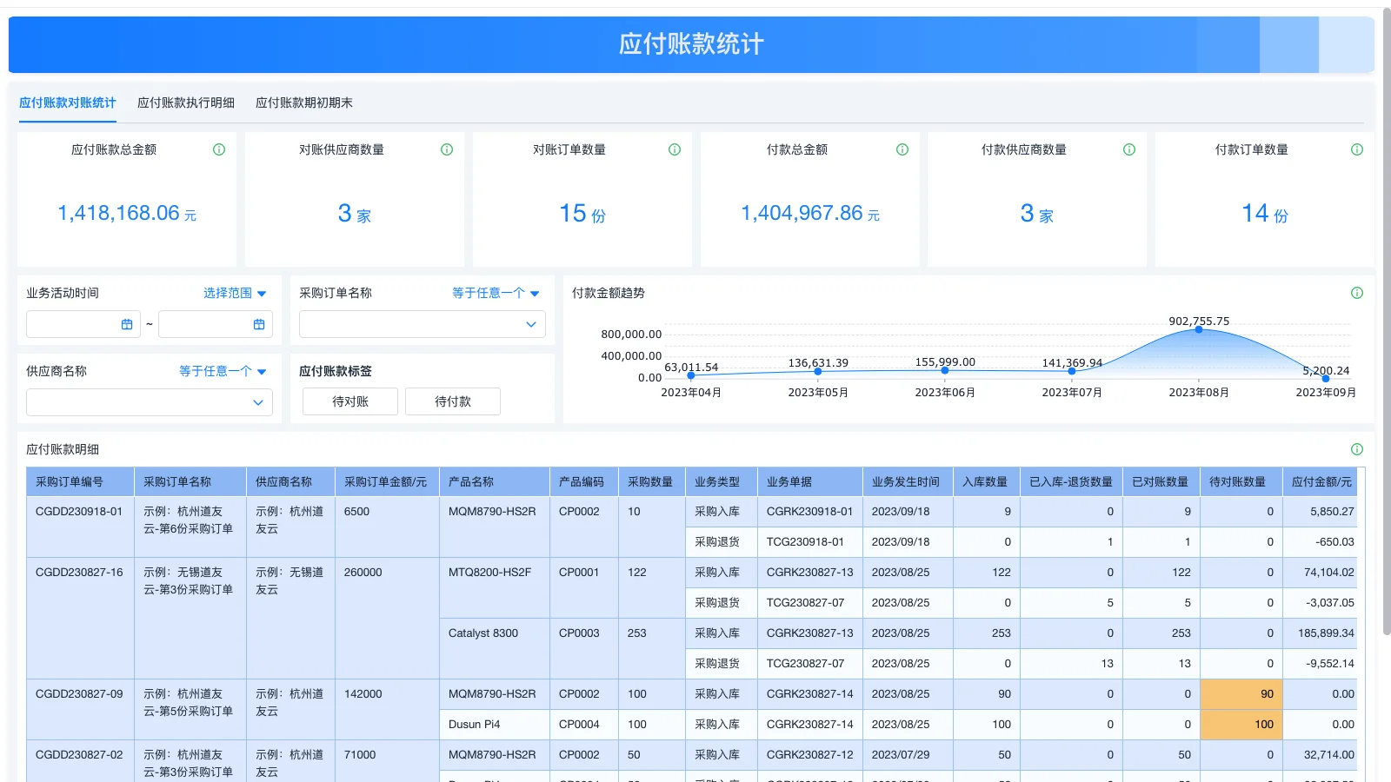Click 2023年06月 data point on chart

coord(945,371)
